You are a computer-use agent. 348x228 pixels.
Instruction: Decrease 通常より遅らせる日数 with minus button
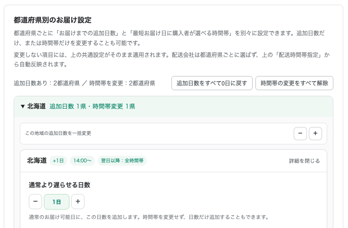tap(35, 202)
